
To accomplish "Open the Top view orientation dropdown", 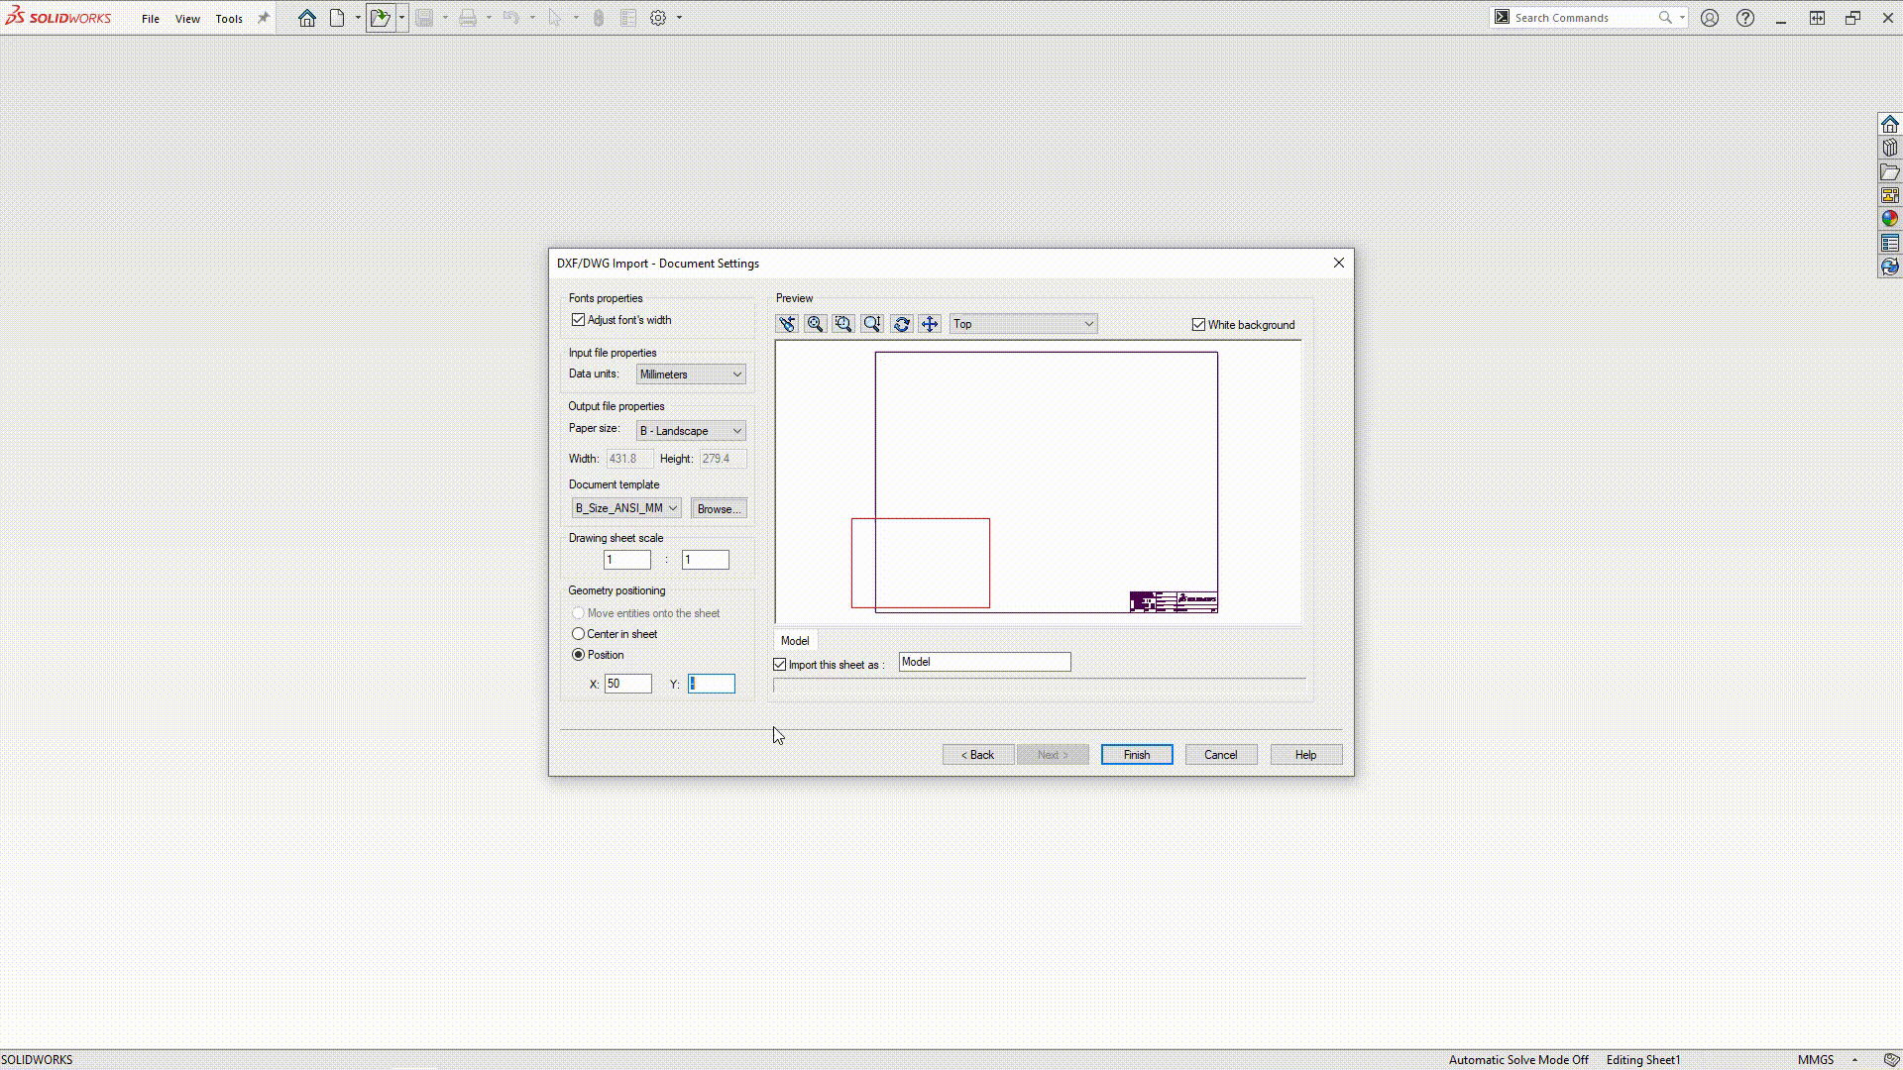I will pyautogui.click(x=1023, y=324).
